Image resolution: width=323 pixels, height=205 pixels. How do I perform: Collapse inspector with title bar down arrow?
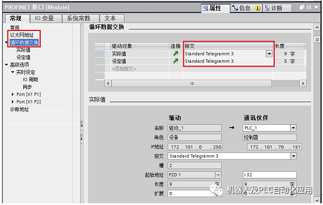(316, 7)
